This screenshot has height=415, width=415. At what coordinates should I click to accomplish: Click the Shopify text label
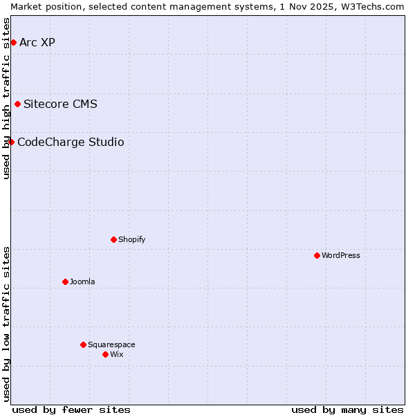click(131, 240)
